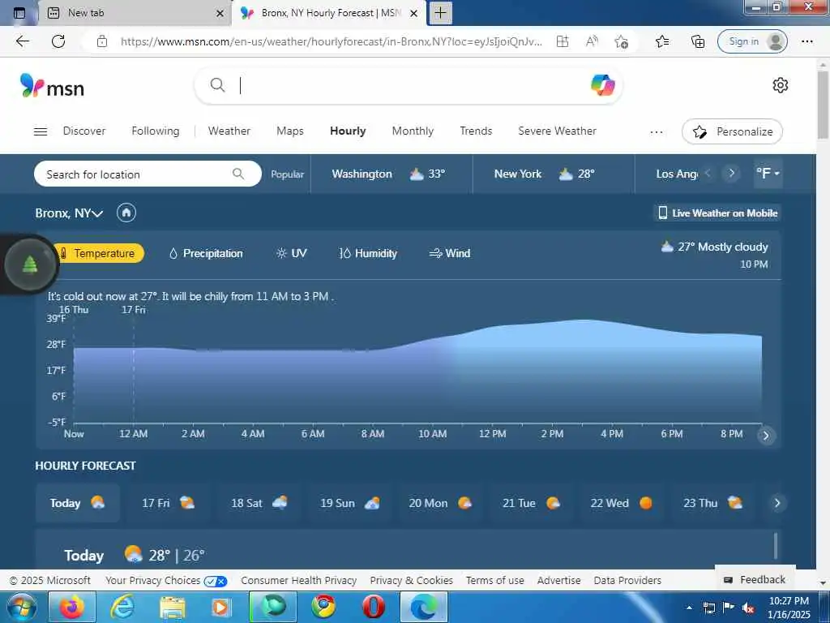Select 17 Fri forecast day

(x=169, y=503)
